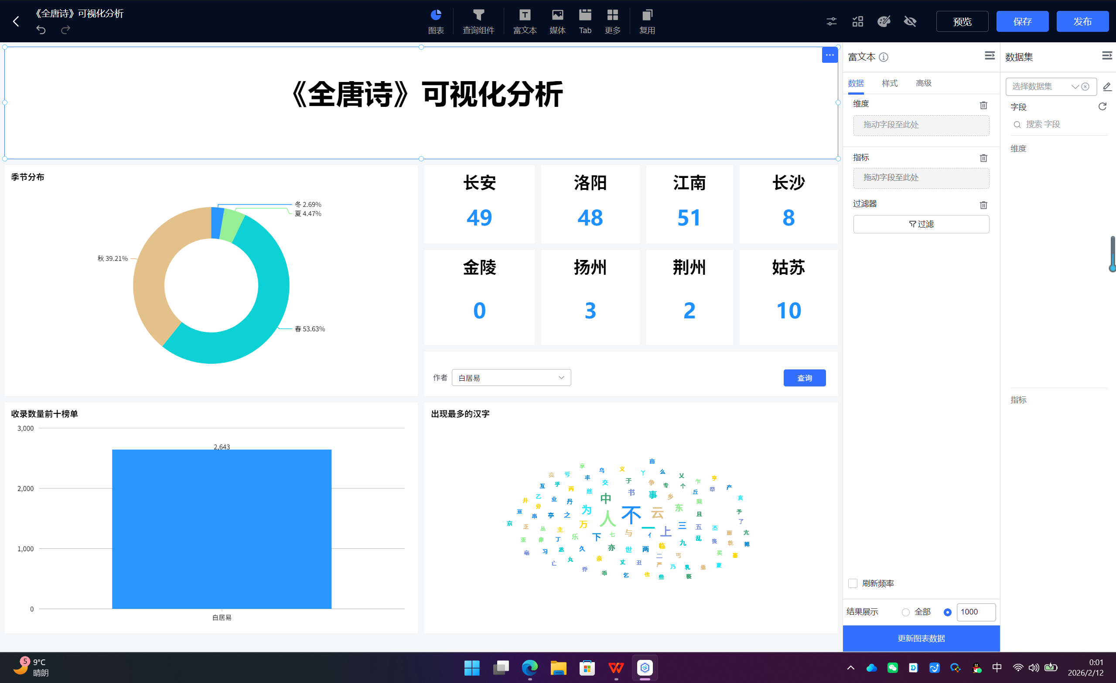The width and height of the screenshot is (1116, 683).
Task: Click the 查询 query button
Action: click(804, 377)
